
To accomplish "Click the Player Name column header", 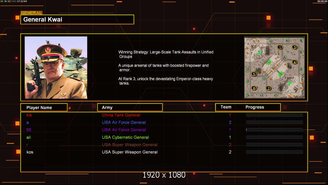I will pos(44,108).
